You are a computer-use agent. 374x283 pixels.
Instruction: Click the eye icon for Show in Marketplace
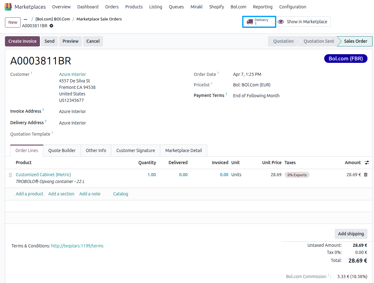281,22
